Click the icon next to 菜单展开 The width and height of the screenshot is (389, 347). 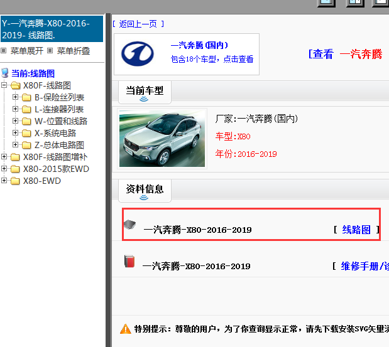pos(4,51)
